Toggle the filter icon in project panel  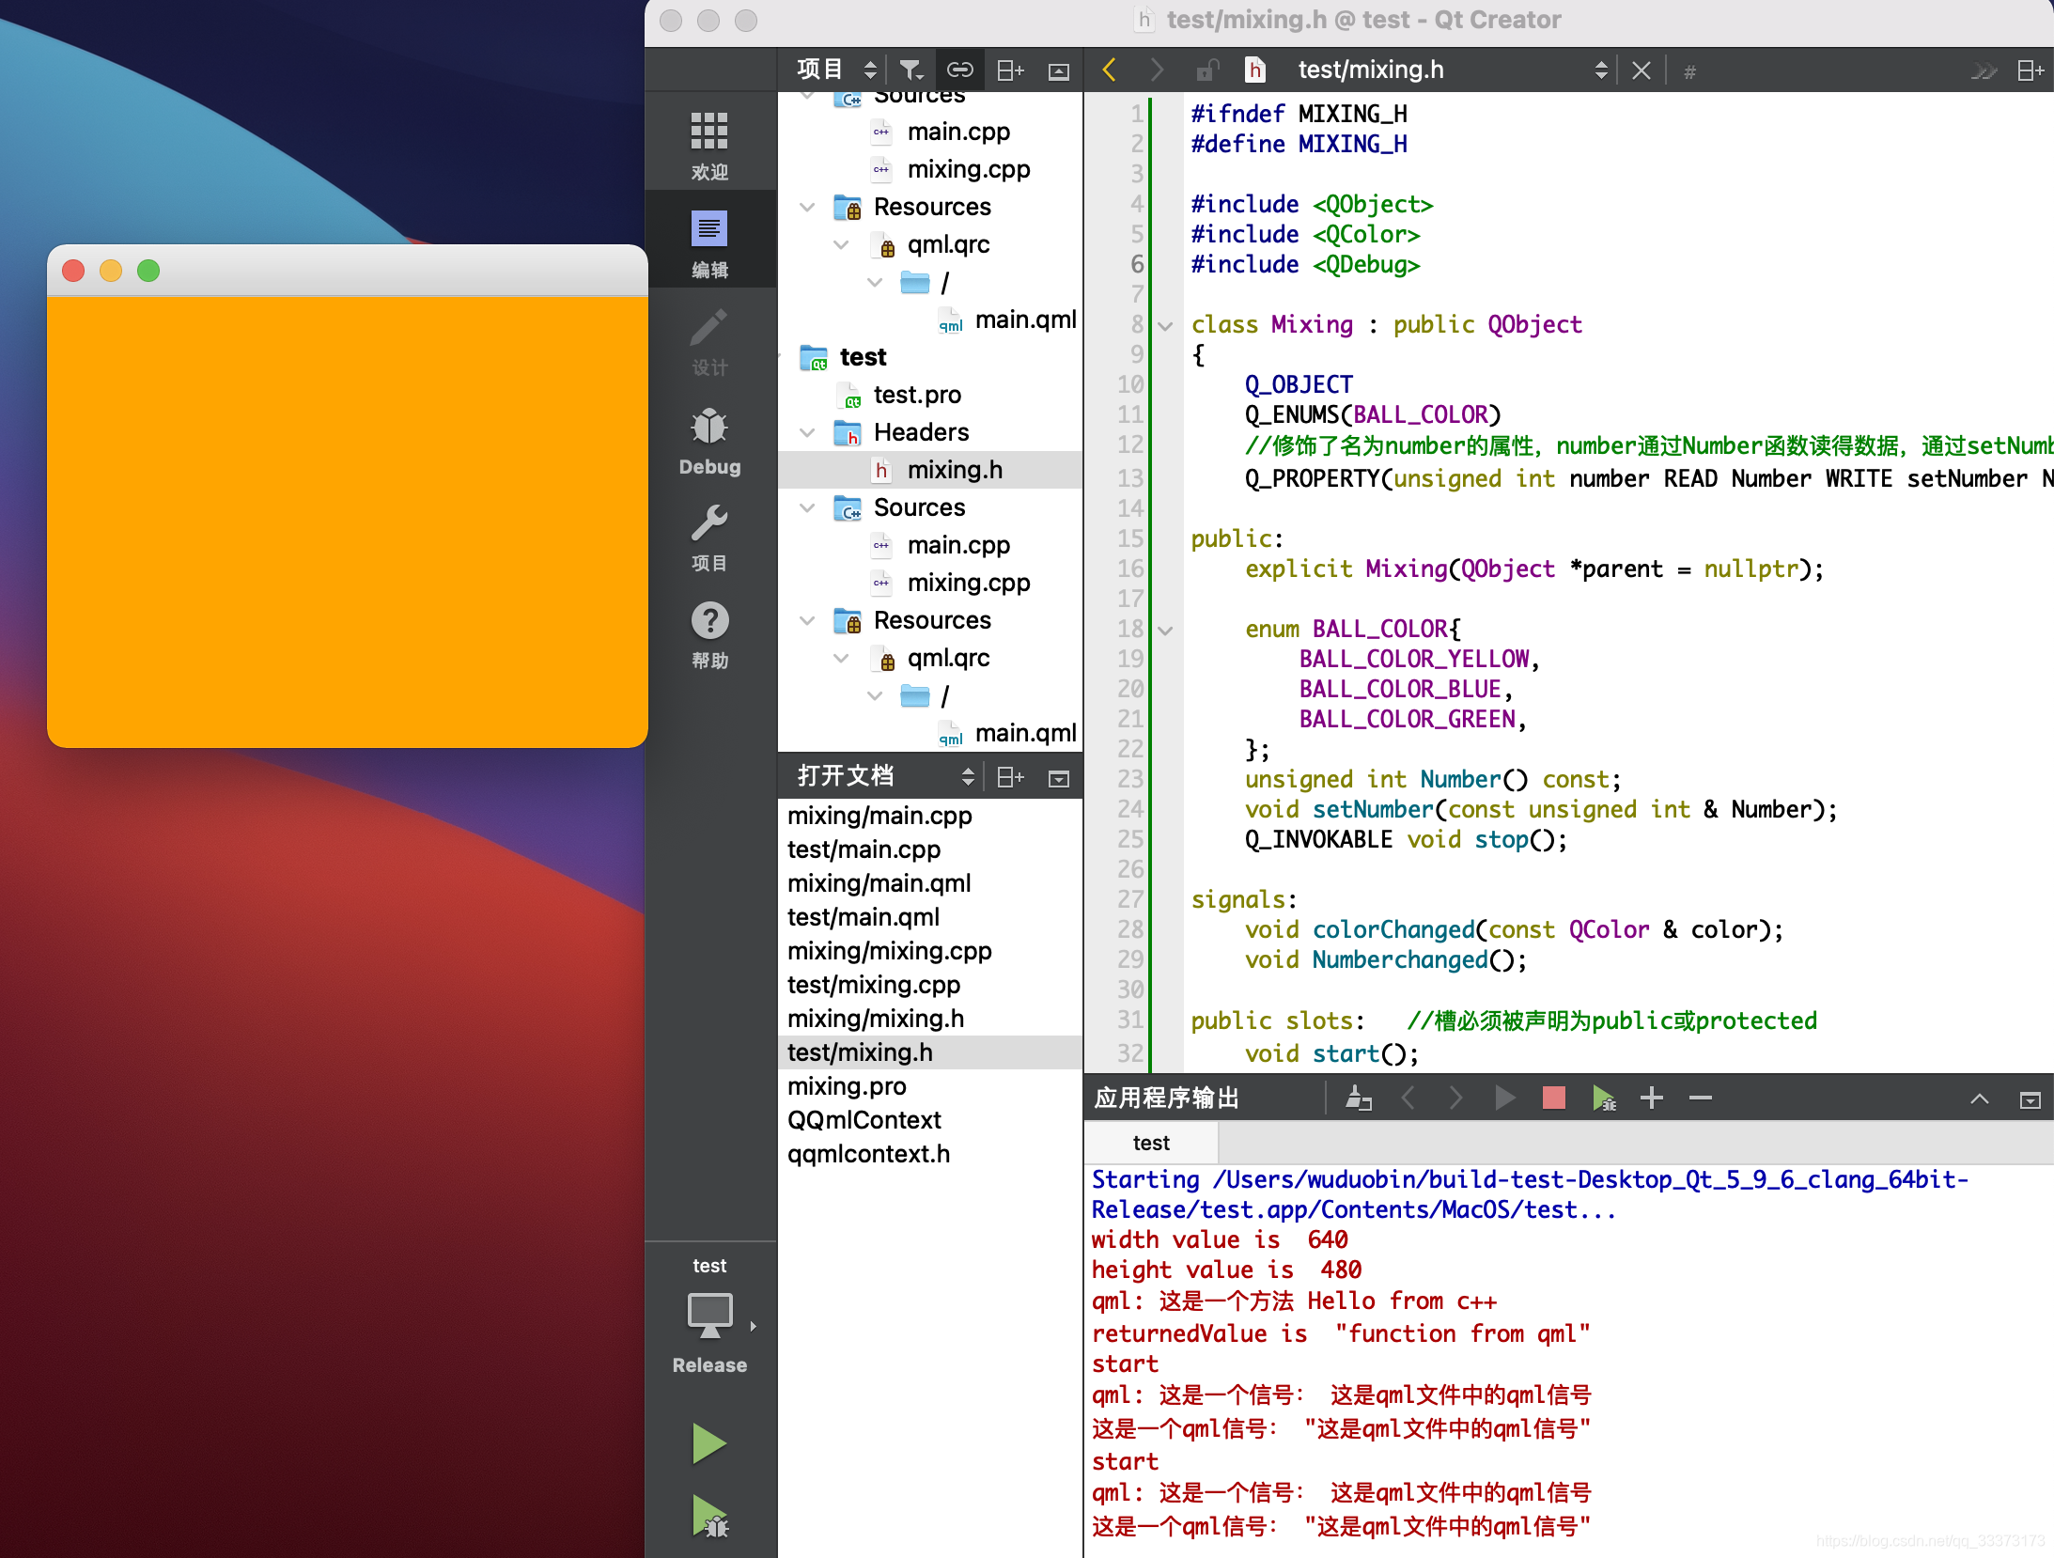(913, 69)
